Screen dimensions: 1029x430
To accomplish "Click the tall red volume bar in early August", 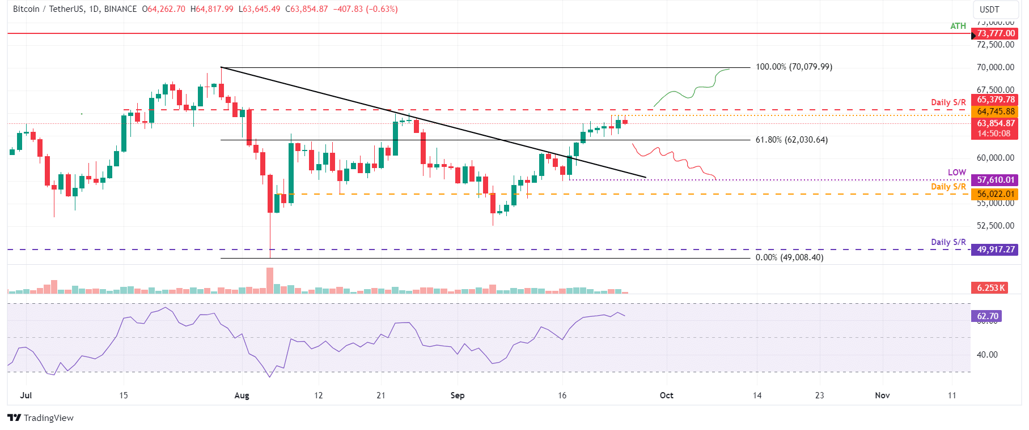I will (x=270, y=280).
